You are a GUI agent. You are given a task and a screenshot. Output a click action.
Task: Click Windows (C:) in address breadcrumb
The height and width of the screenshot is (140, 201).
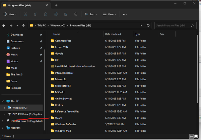click(x=58, y=26)
